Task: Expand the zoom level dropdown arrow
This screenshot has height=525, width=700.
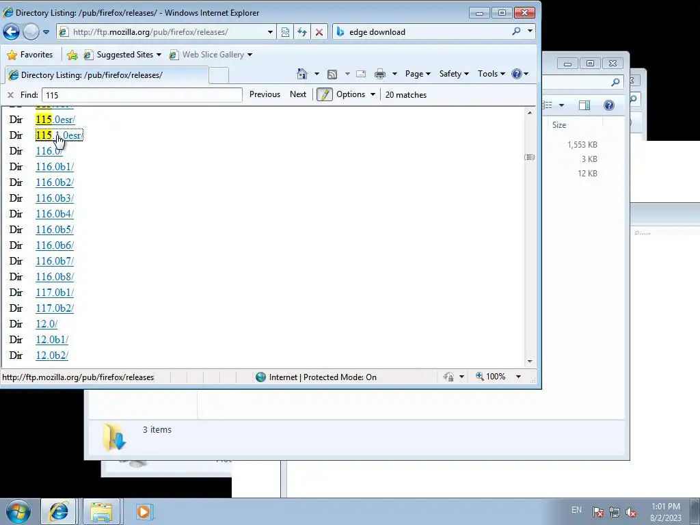Action: point(518,377)
